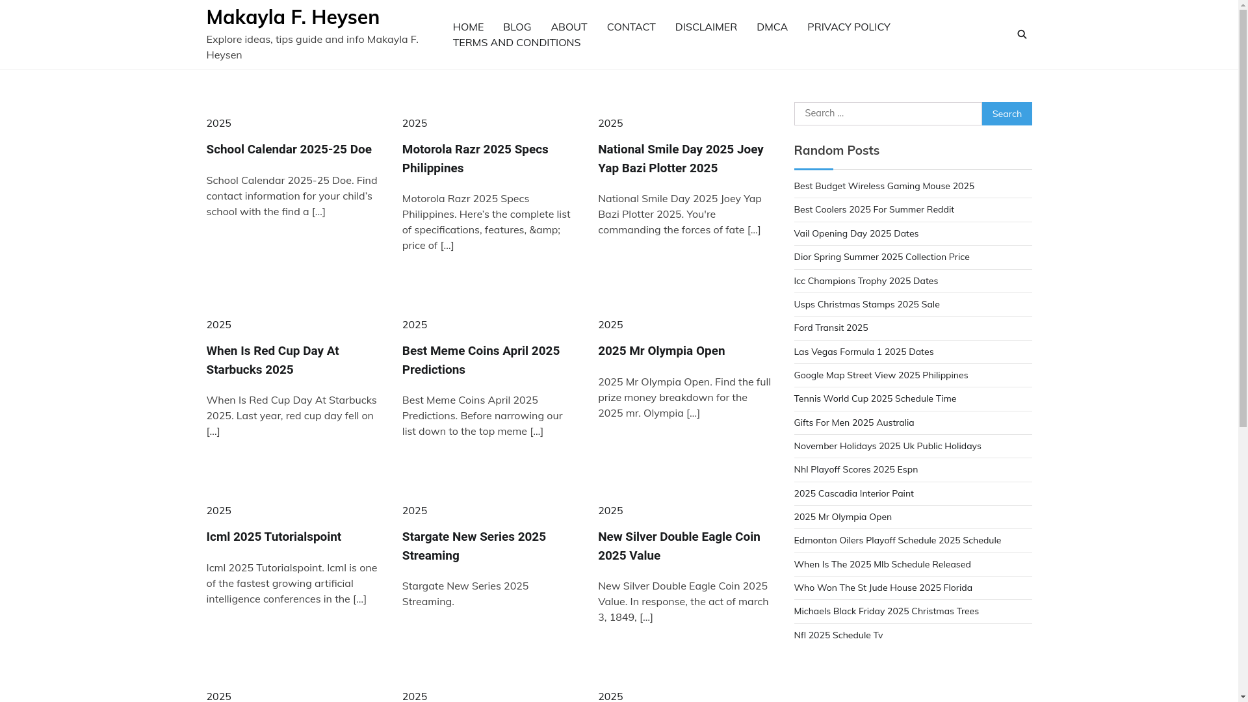1248x702 pixels.
Task: Click the [...] read-more after Motorola Razr excerpt
Action: pyautogui.click(x=447, y=245)
